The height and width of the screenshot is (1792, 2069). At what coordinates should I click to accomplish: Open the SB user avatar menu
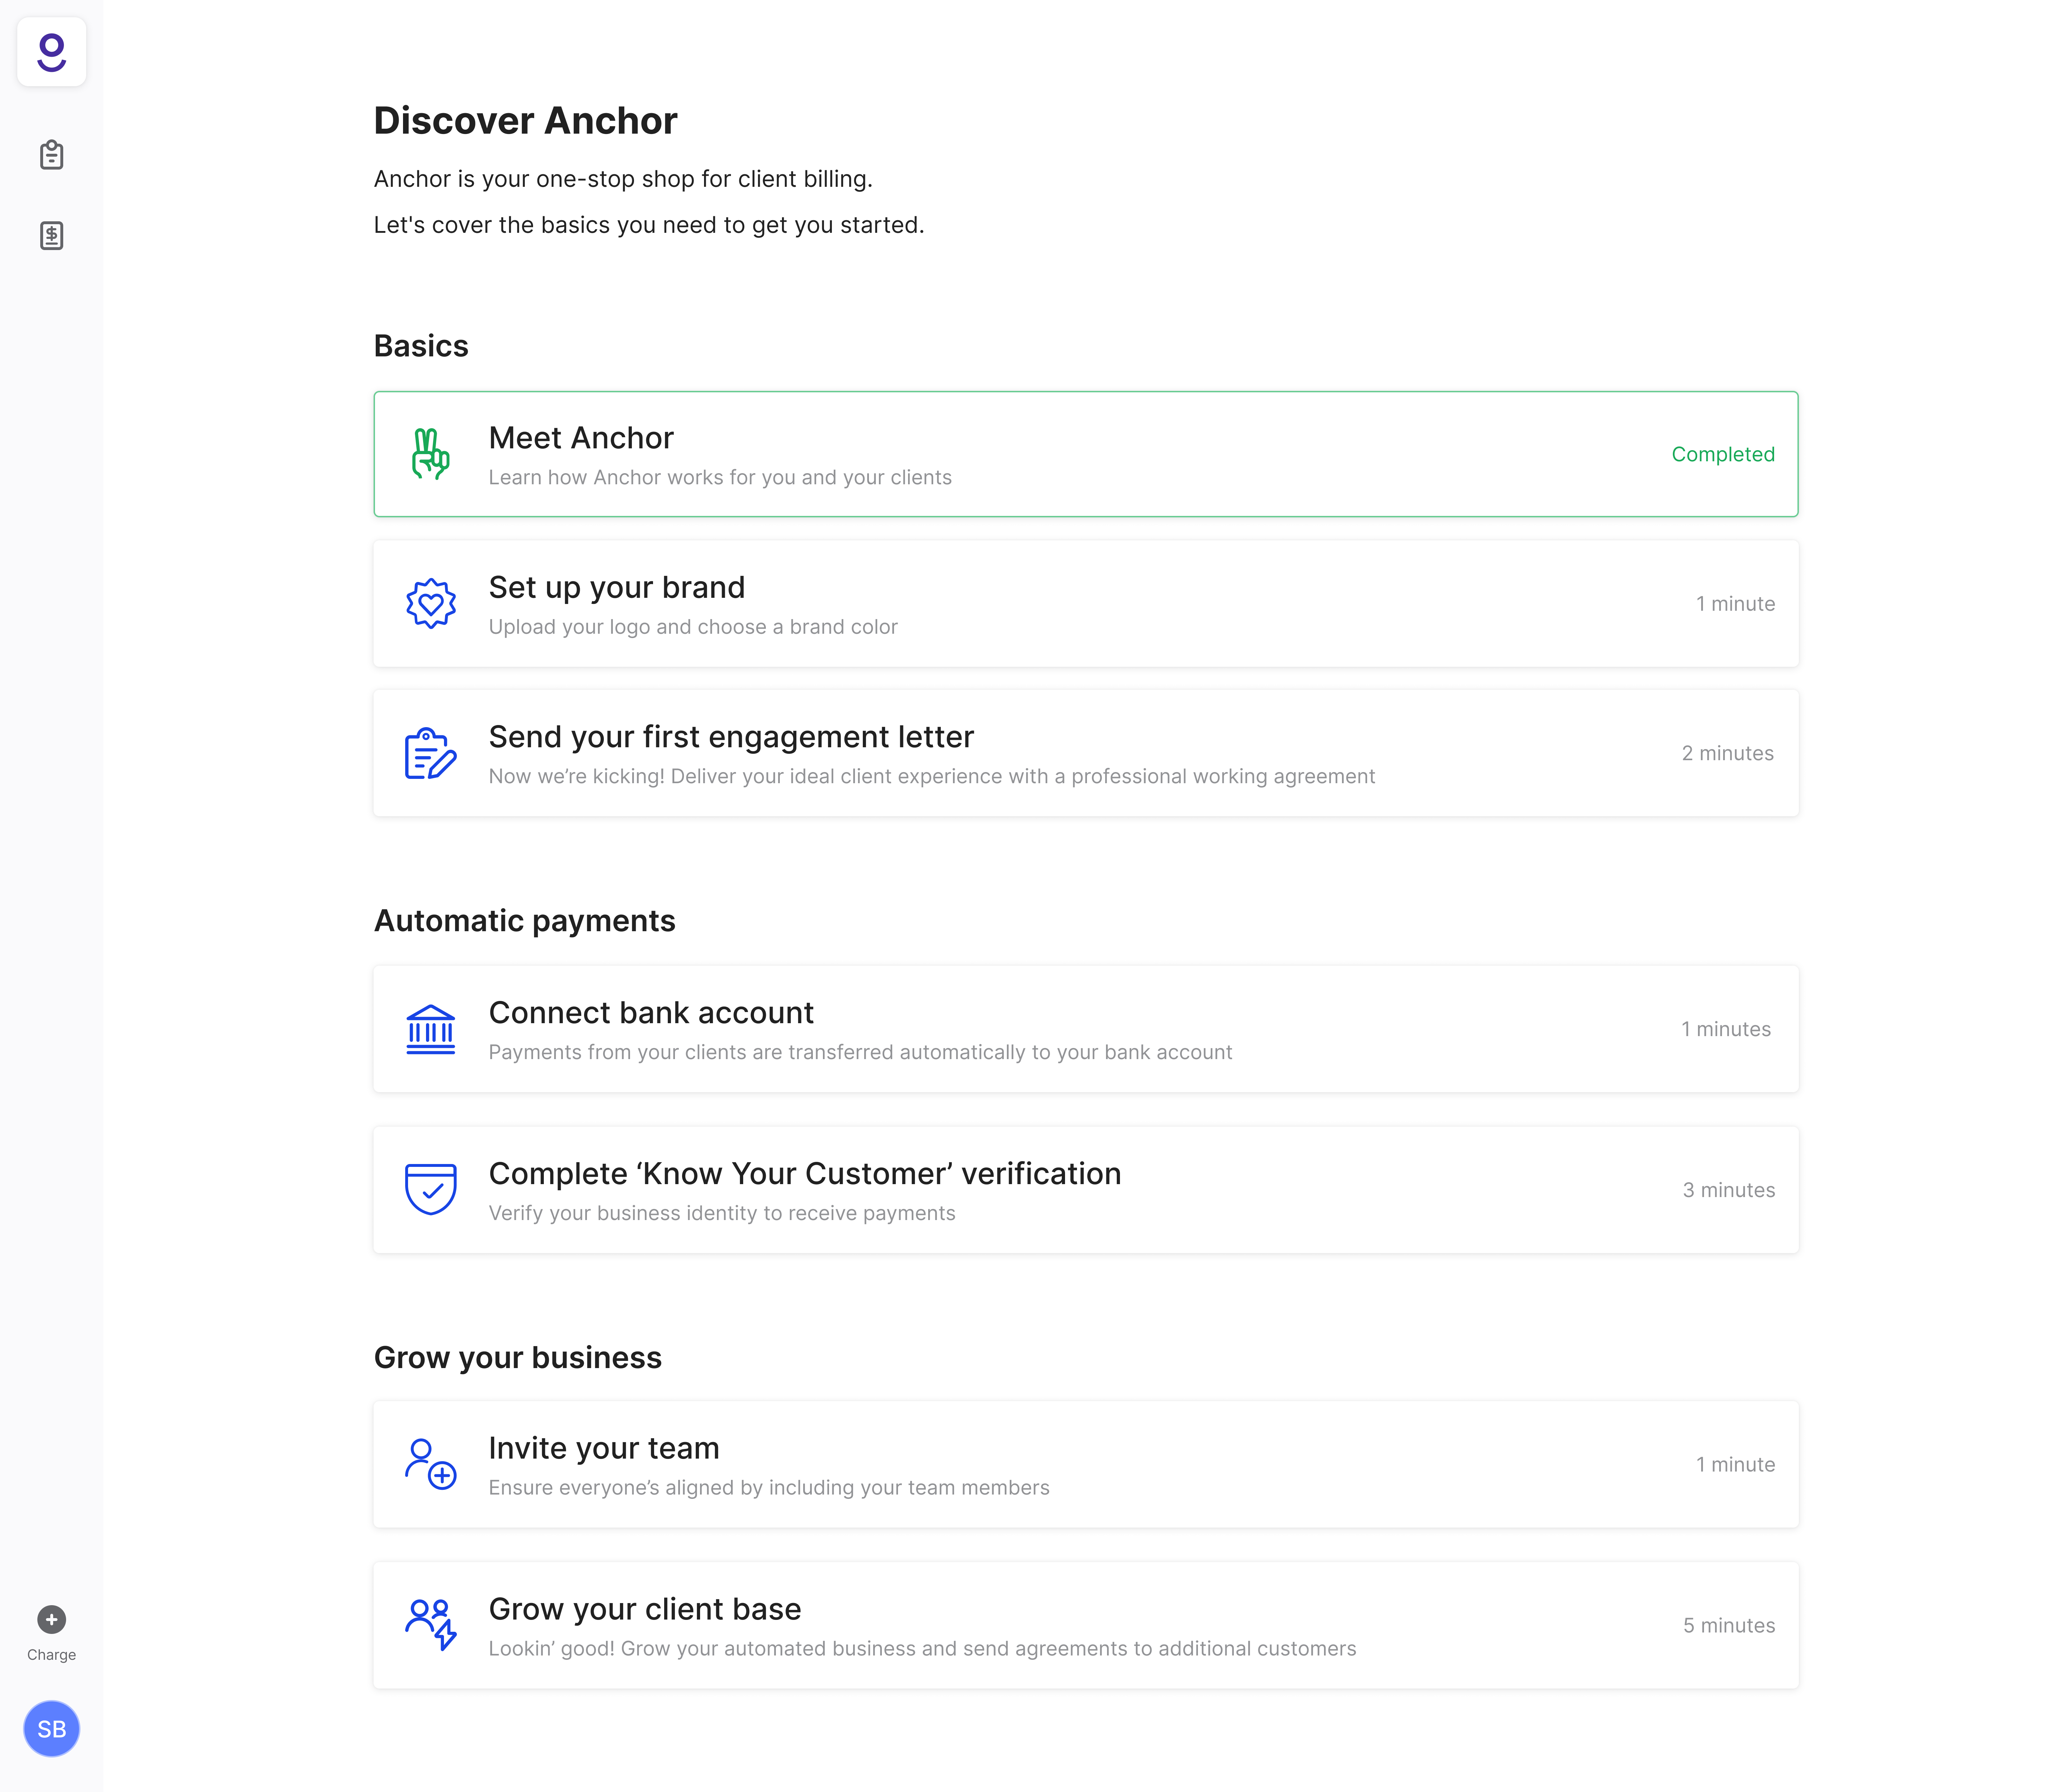[52, 1729]
